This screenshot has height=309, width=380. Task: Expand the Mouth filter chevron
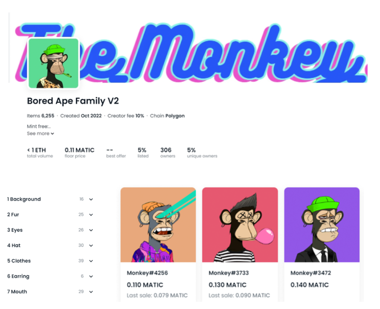tap(91, 292)
